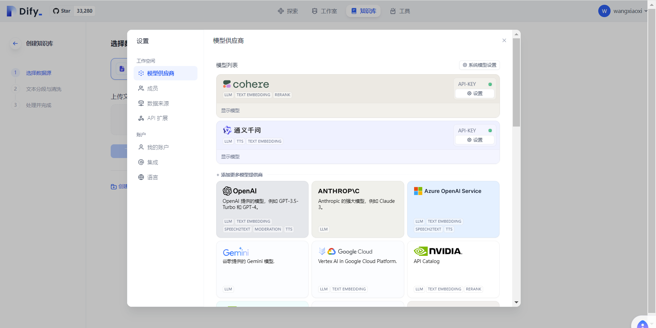Image resolution: width=656 pixels, height=328 pixels.
Task: Click the 工具 tab icon
Action: pos(393,11)
